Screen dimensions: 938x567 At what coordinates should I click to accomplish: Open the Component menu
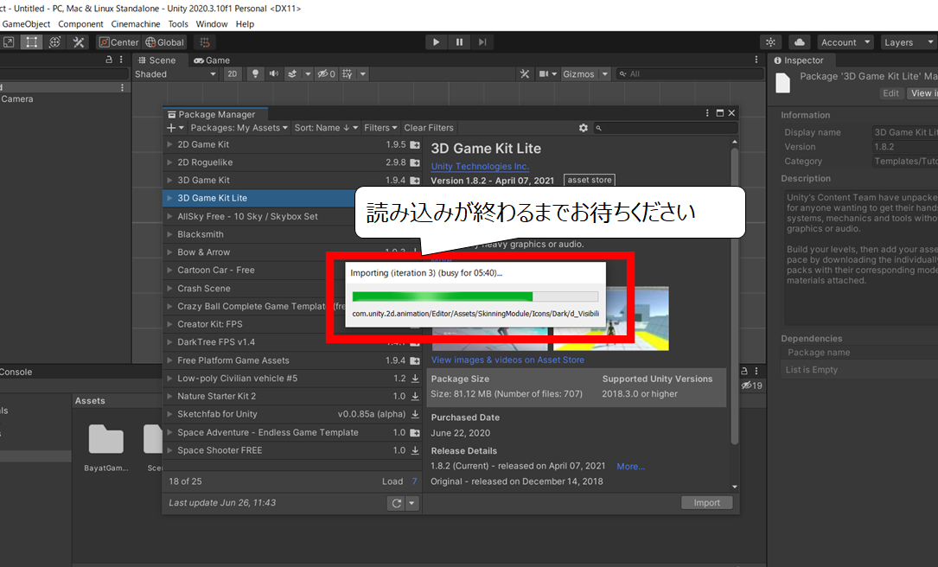[80, 24]
